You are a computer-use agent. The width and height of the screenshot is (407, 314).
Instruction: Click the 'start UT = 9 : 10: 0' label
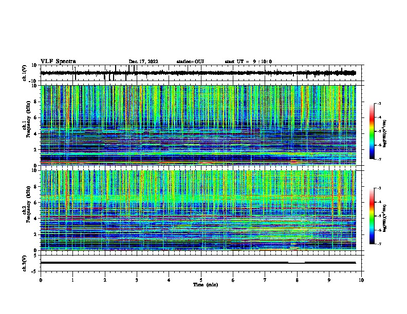[x=248, y=62]
